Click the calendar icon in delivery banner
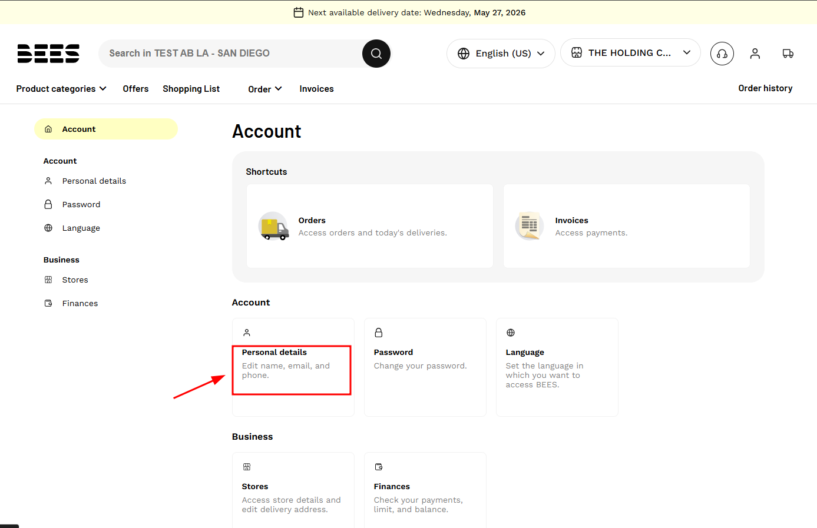 (299, 12)
